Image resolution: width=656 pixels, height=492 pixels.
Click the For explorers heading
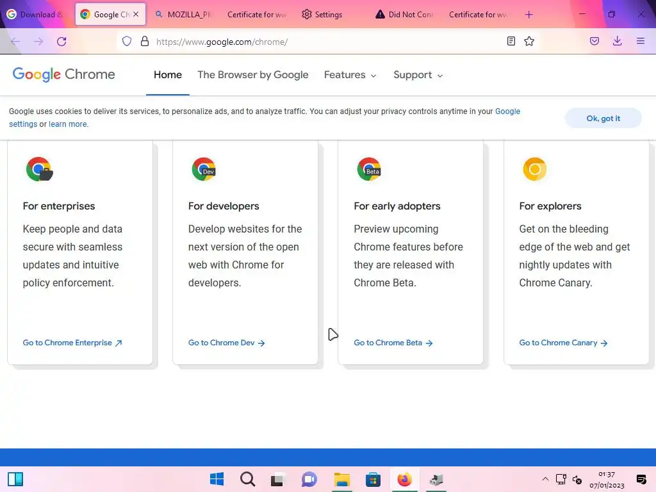tap(550, 206)
